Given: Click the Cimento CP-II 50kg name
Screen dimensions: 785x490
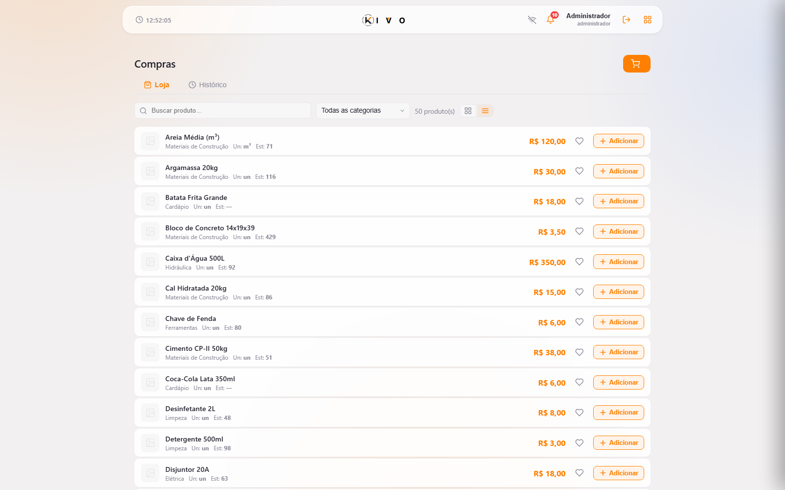Looking at the screenshot, I should (196, 348).
